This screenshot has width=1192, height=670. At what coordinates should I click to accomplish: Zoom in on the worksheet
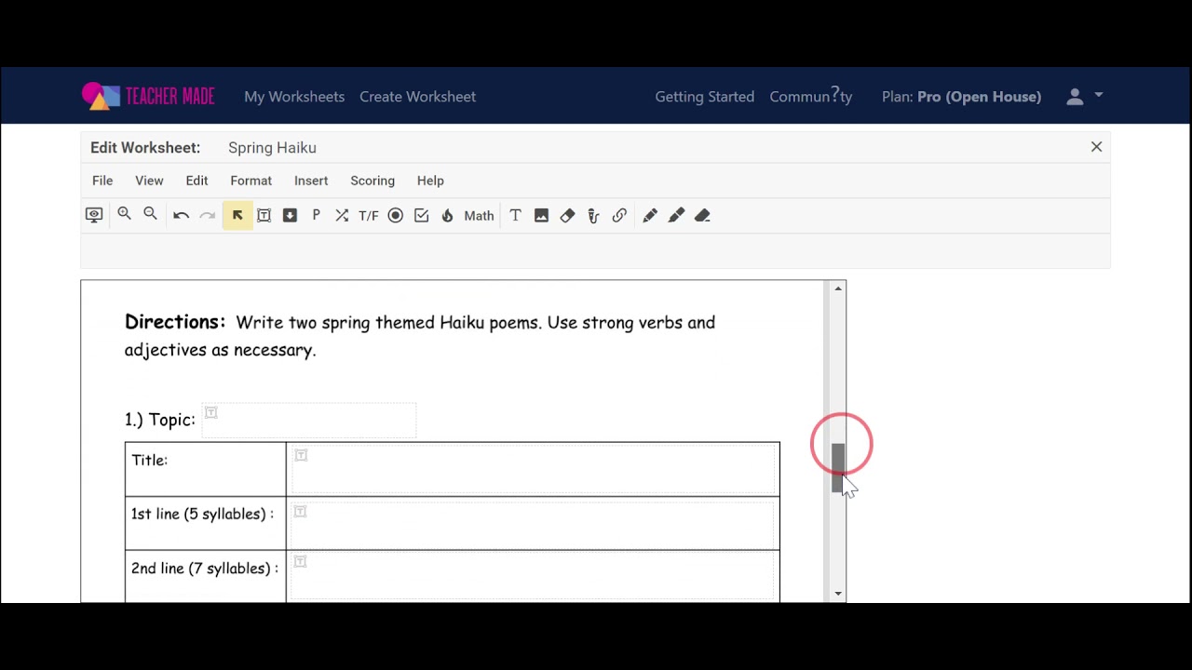click(124, 215)
